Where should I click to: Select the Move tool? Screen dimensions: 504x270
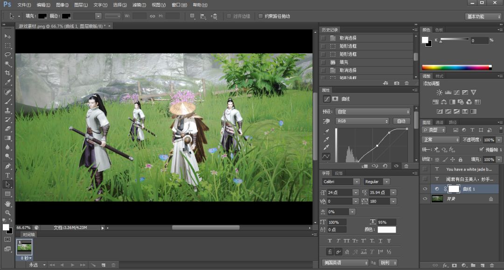tap(8, 36)
